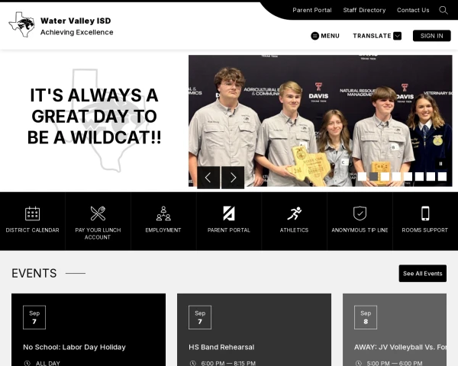Open ROOMS SUPPORT text link
458x366 pixels.
coord(425,230)
